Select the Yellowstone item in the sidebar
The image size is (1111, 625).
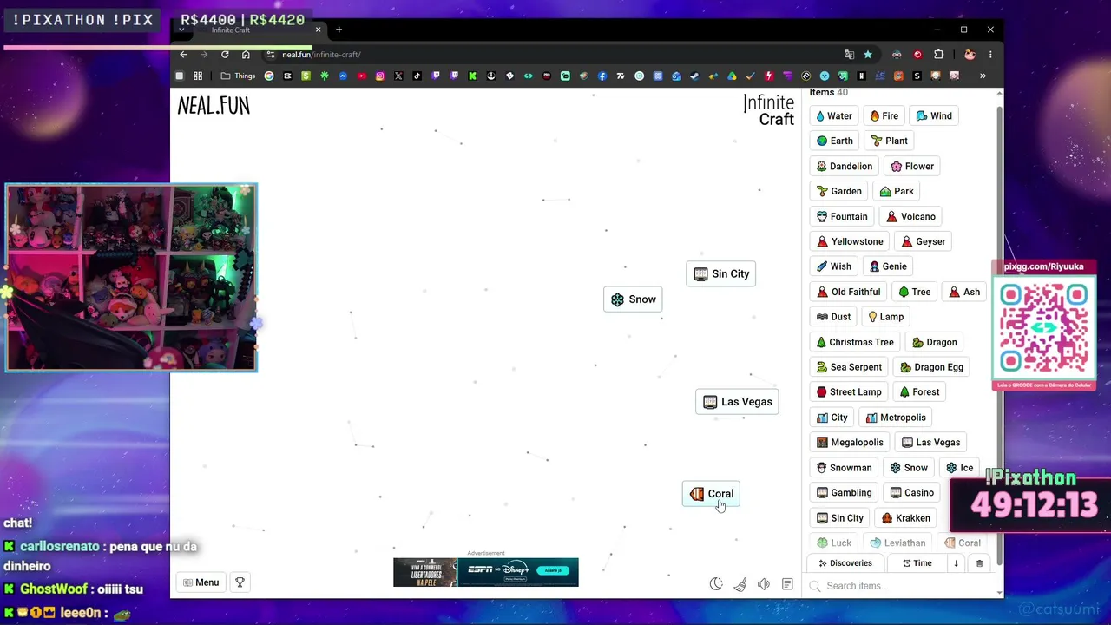coord(850,241)
